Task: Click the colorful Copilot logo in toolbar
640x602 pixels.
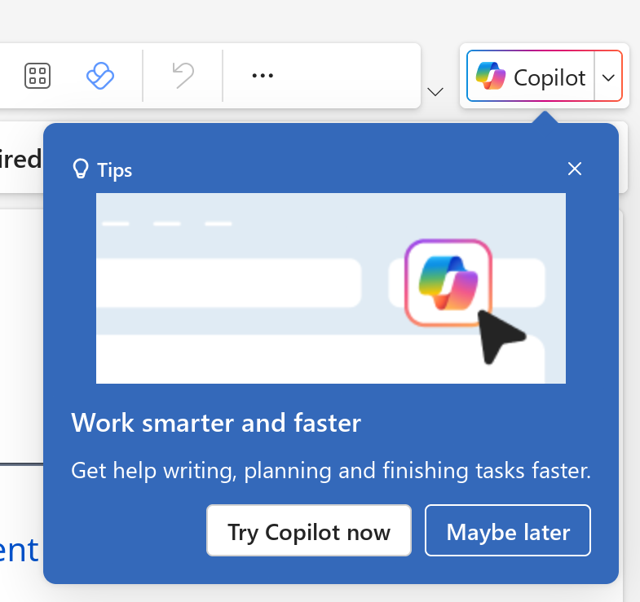Action: tap(491, 76)
